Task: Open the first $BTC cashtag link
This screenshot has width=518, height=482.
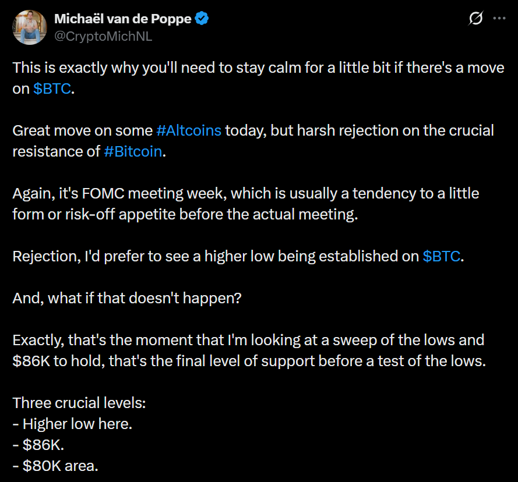Action: [x=52, y=88]
